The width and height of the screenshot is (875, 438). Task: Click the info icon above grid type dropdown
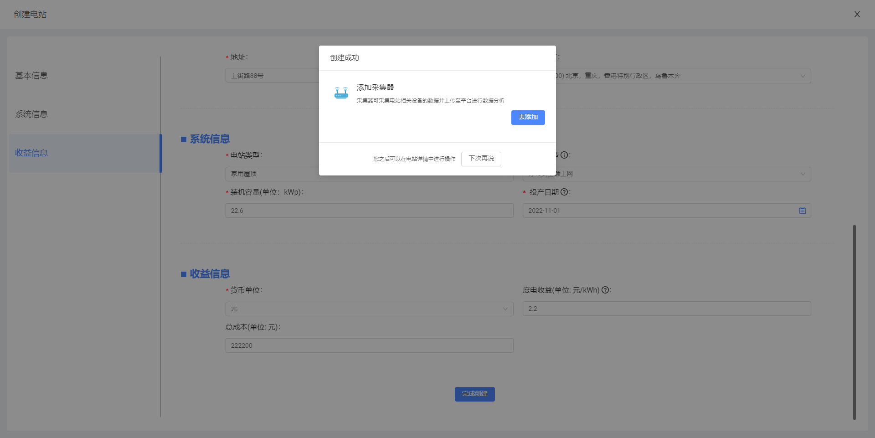pyautogui.click(x=564, y=155)
